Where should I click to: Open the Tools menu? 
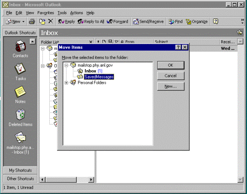(x=62, y=13)
